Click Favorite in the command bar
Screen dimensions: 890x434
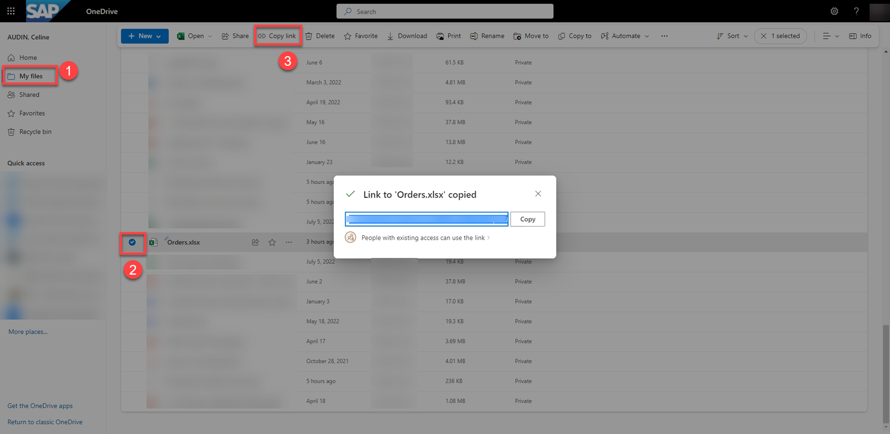(361, 36)
